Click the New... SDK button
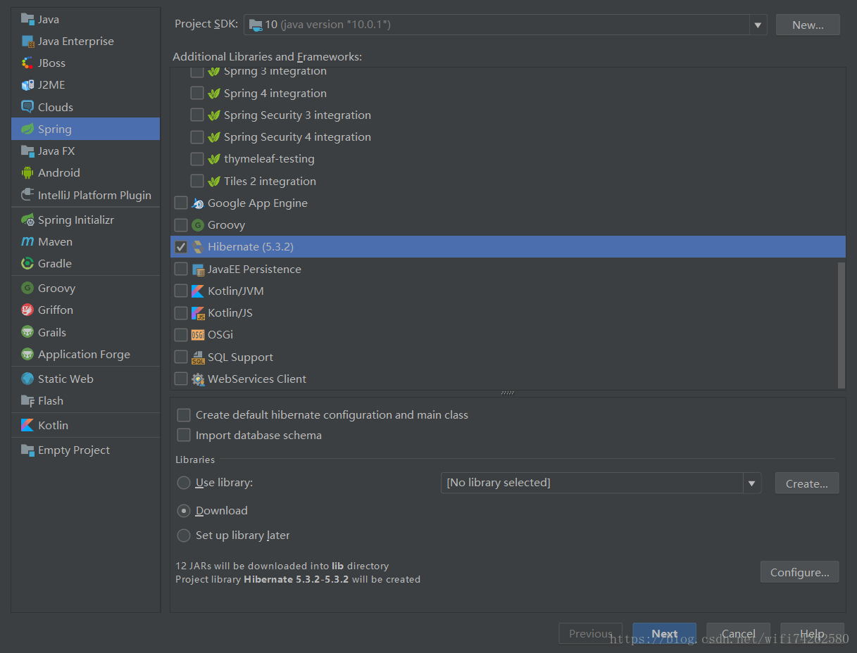Viewport: 857px width, 653px height. point(808,25)
